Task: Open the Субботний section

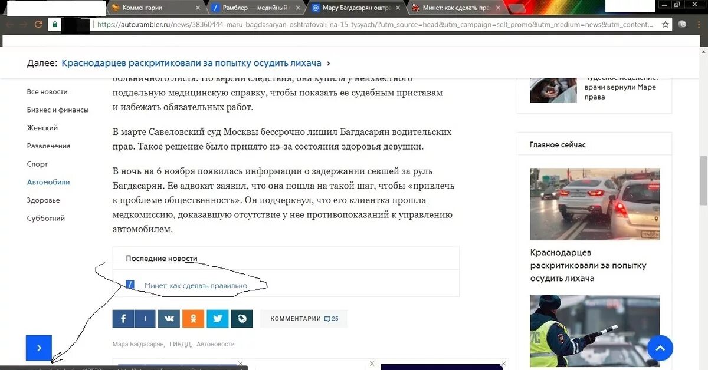Action: coord(46,218)
